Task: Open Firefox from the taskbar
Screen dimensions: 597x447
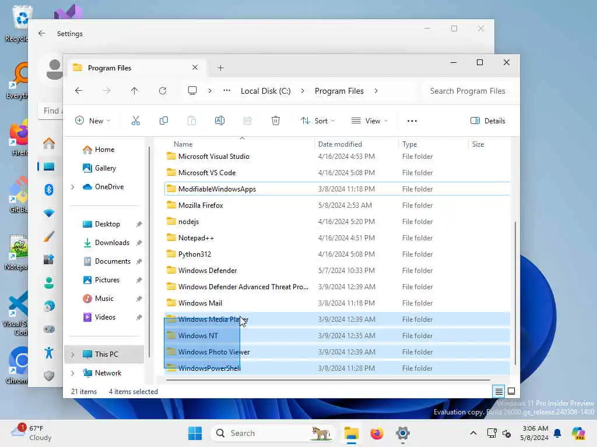Action: pyautogui.click(x=377, y=433)
